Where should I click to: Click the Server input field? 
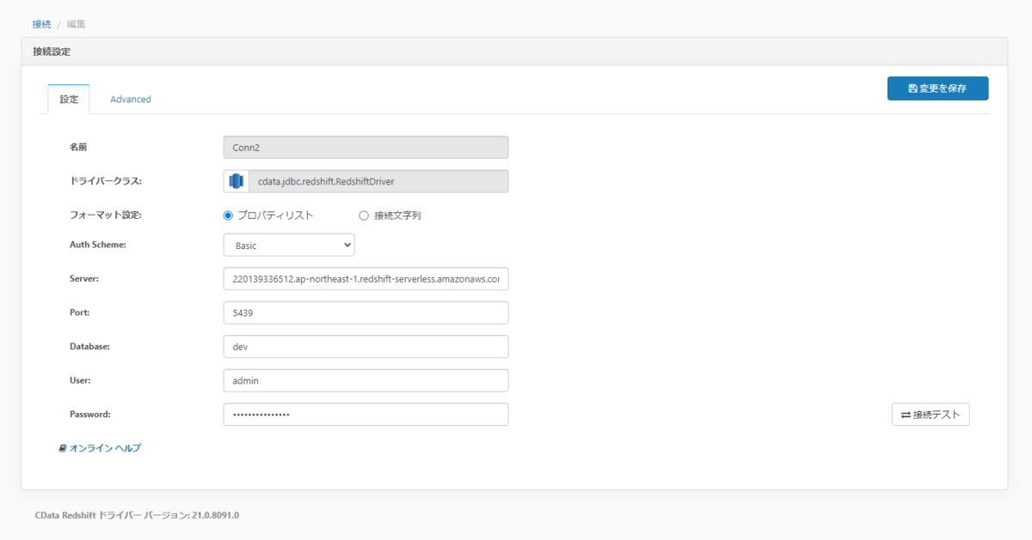coord(365,280)
